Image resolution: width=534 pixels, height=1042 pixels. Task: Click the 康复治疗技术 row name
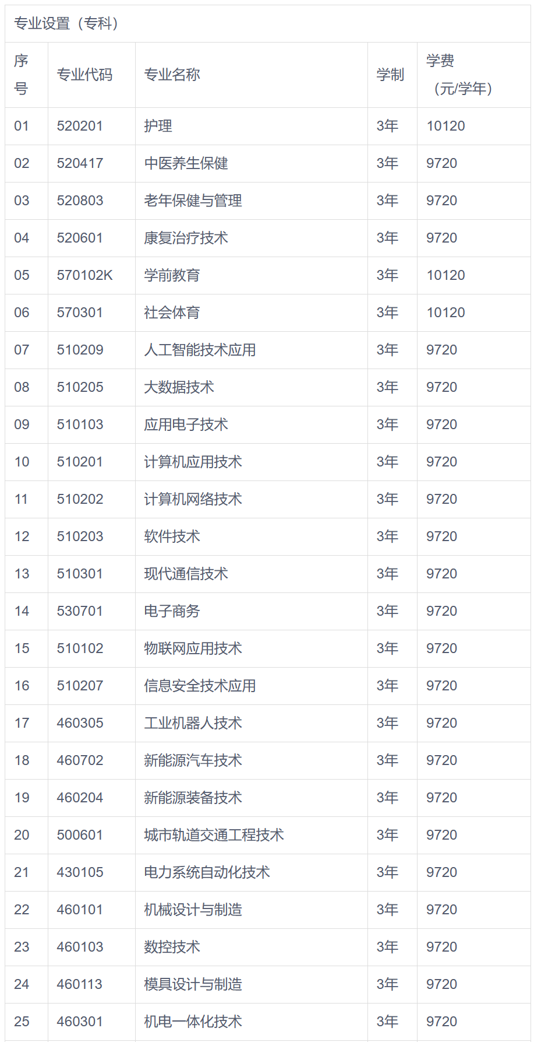[186, 238]
